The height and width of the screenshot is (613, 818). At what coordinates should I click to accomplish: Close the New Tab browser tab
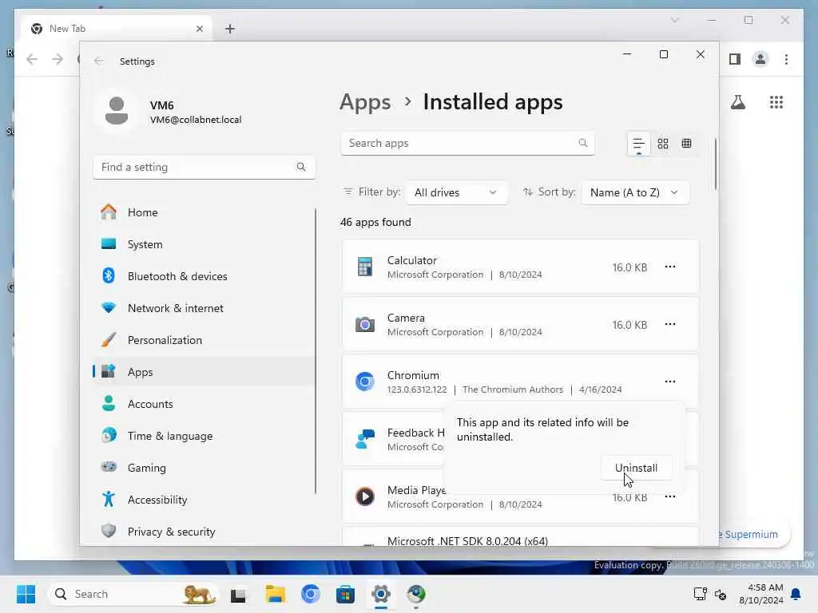[199, 29]
